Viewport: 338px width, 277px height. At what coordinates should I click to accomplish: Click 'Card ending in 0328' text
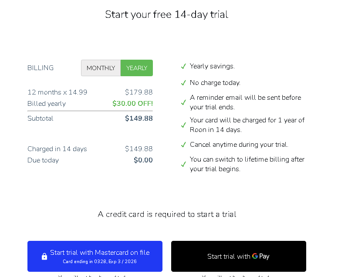84,261
